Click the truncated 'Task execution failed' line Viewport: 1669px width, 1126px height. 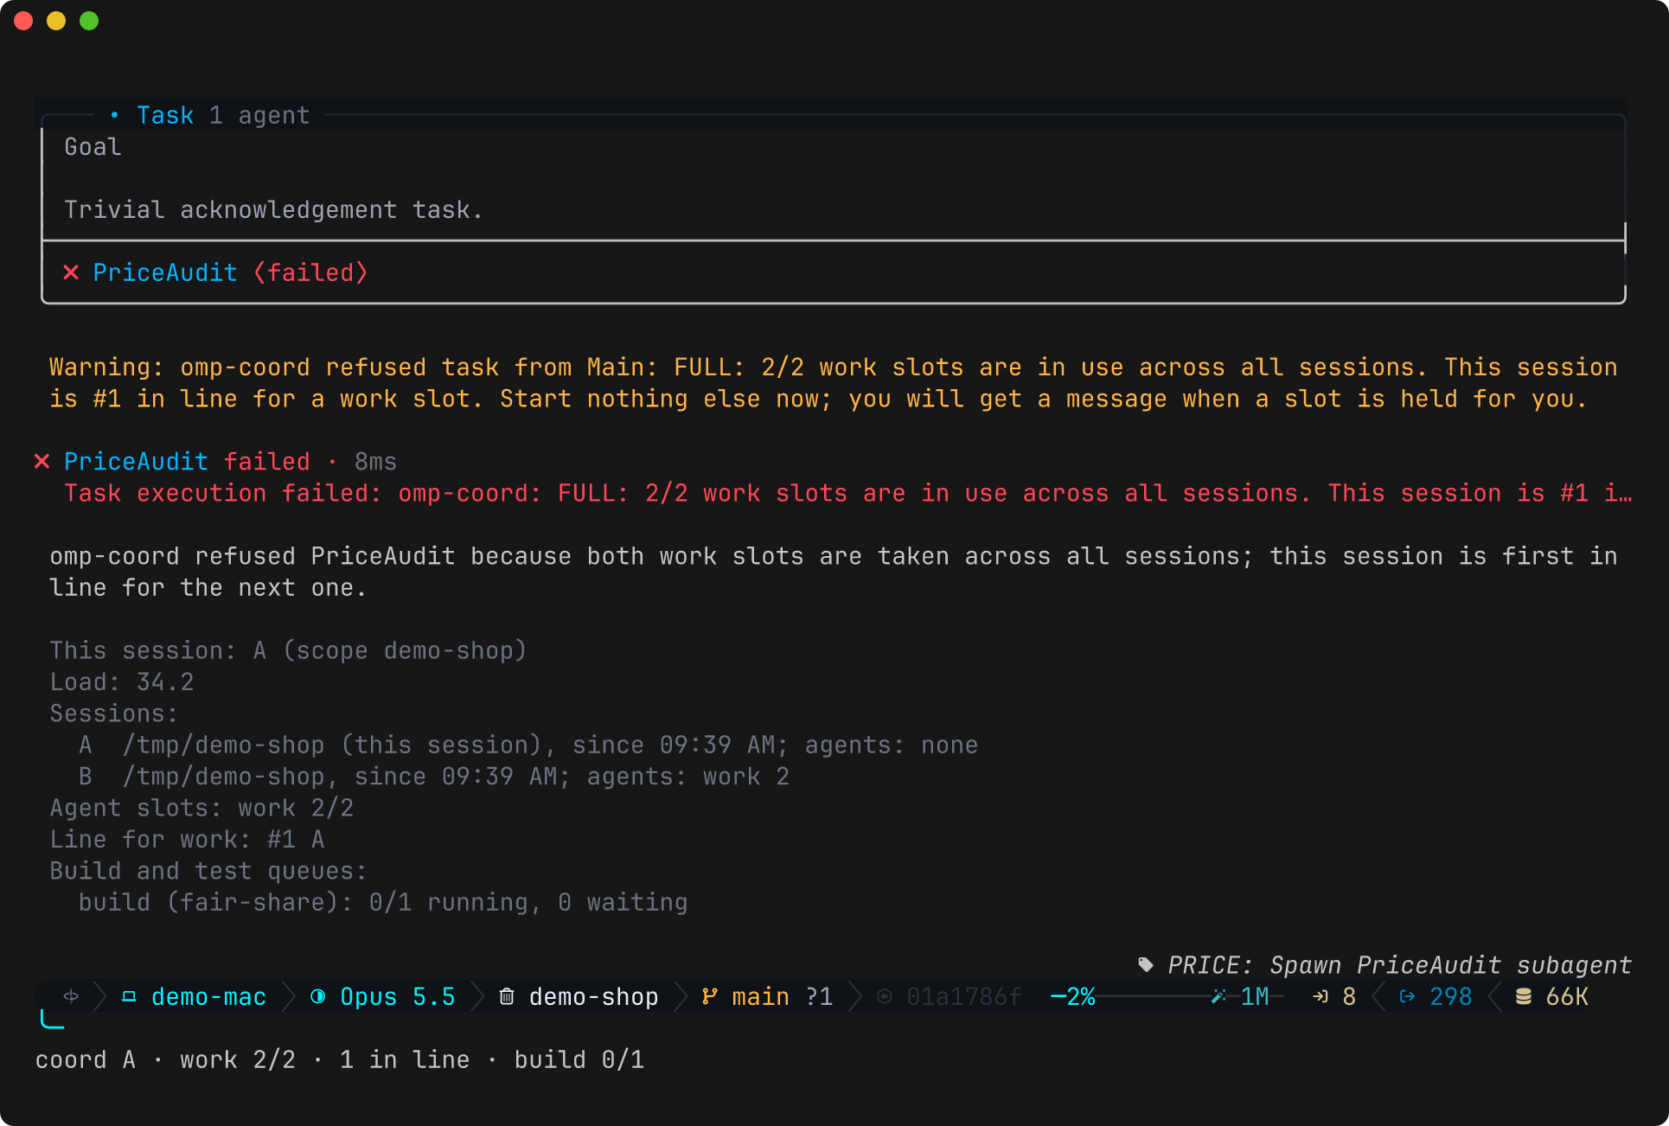click(847, 493)
